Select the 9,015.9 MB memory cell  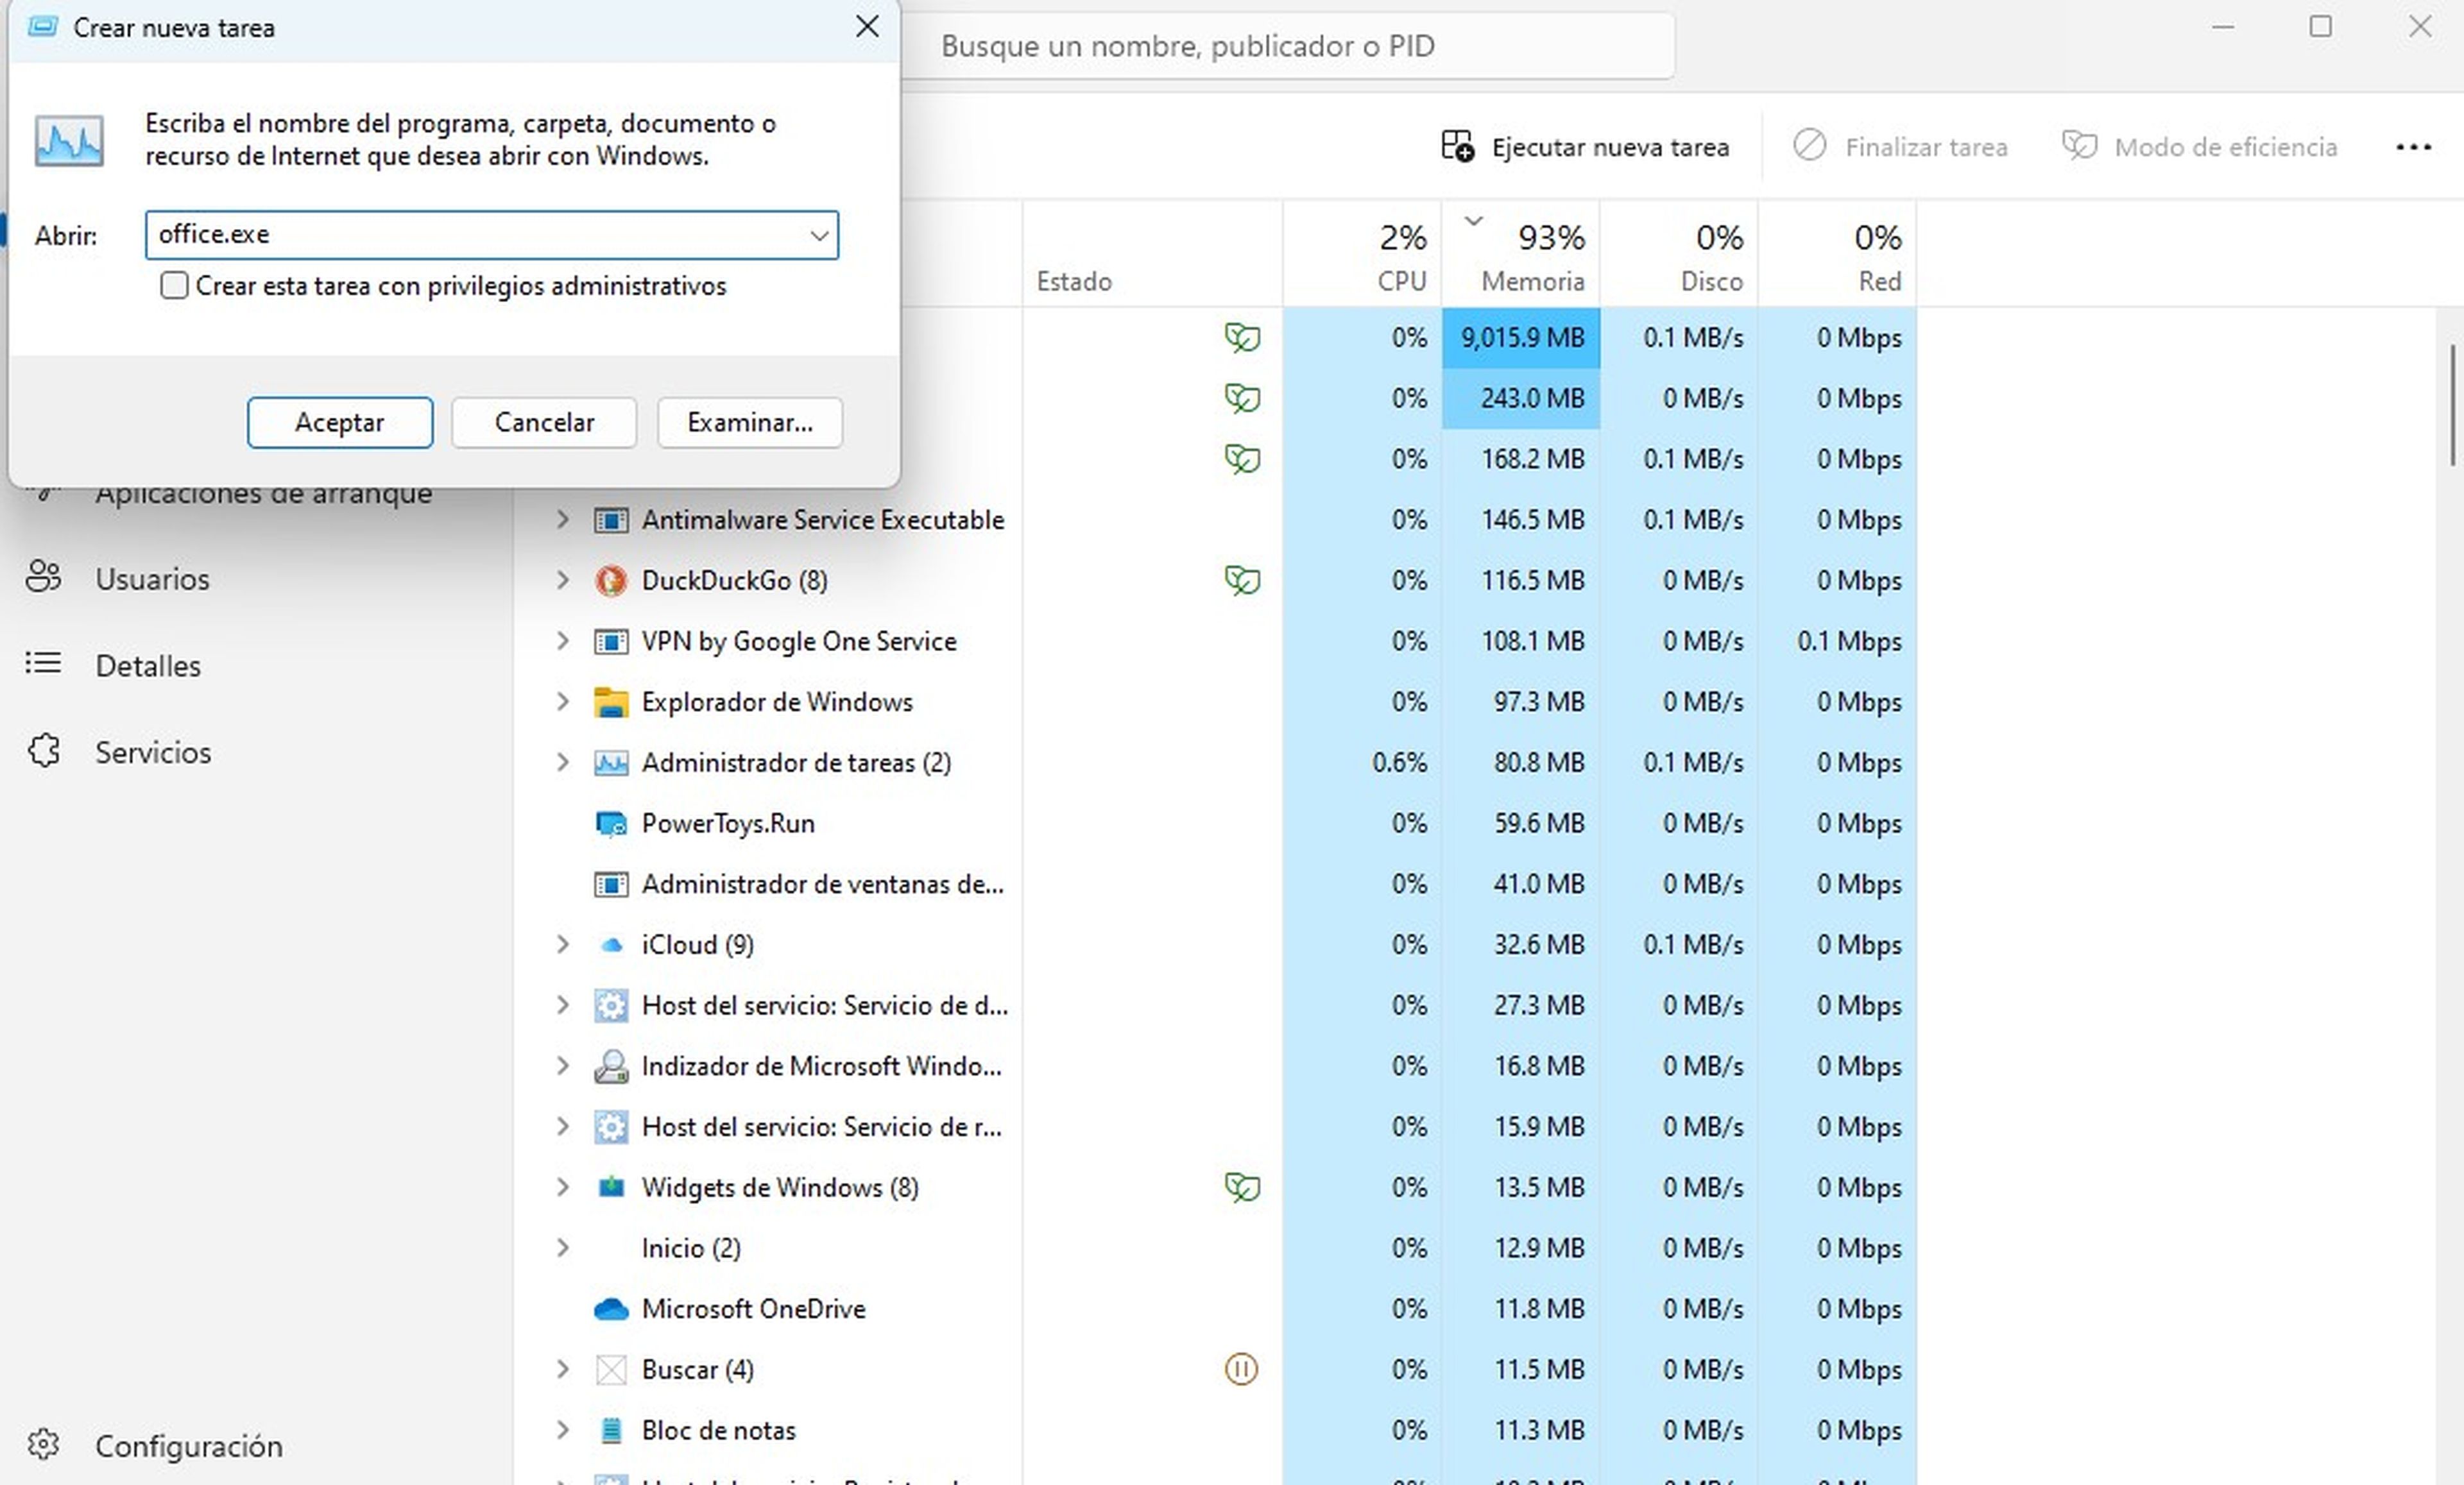click(1521, 338)
